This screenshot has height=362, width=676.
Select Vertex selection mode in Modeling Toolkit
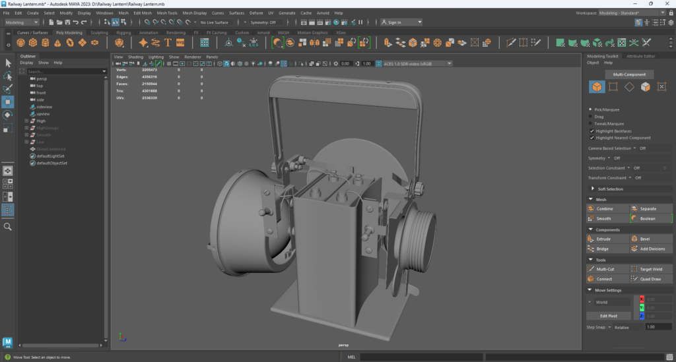[613, 86]
